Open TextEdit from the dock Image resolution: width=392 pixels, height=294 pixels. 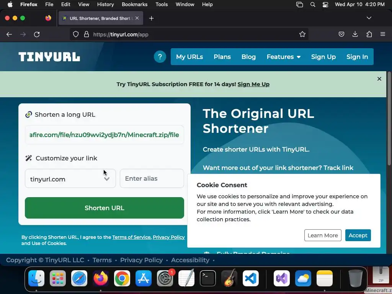[x=186, y=278]
